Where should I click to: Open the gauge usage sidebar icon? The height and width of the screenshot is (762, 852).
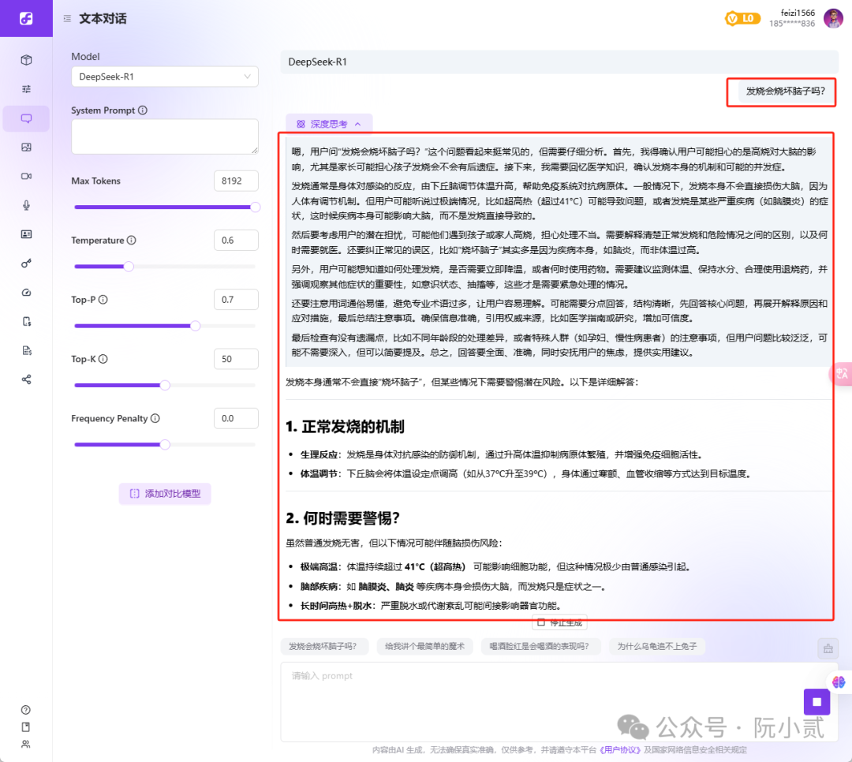(26, 293)
